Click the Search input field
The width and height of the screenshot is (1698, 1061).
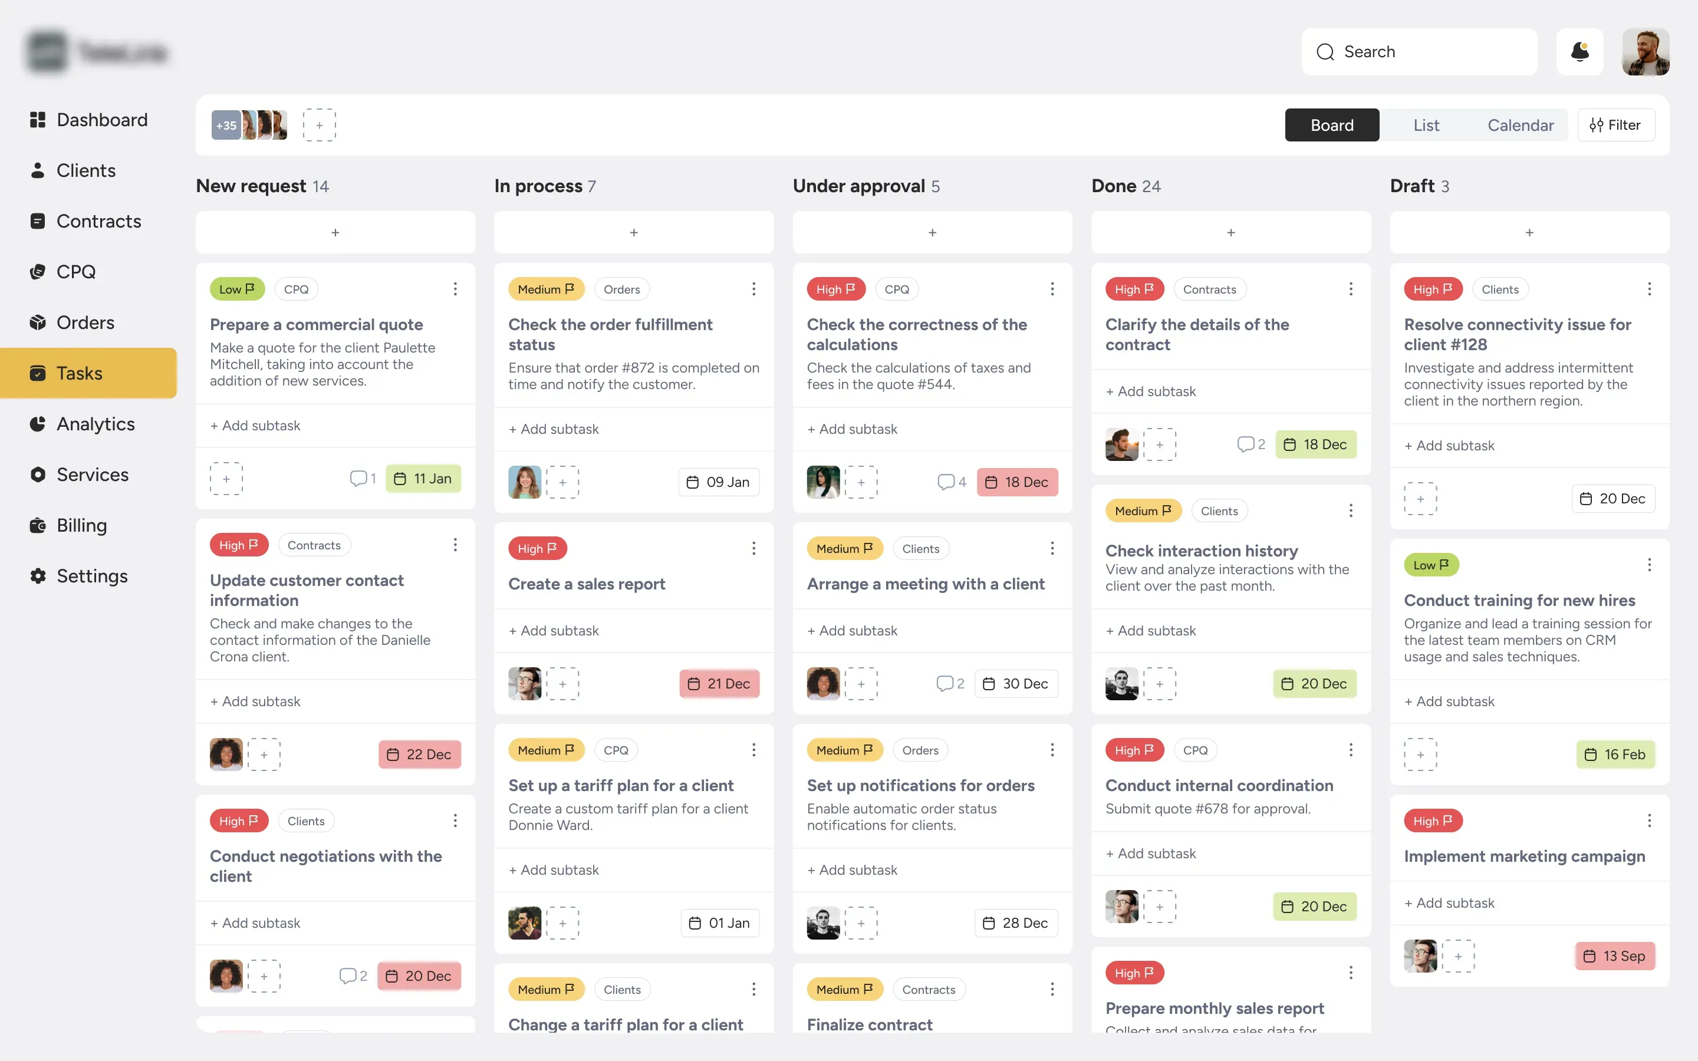1419,52
